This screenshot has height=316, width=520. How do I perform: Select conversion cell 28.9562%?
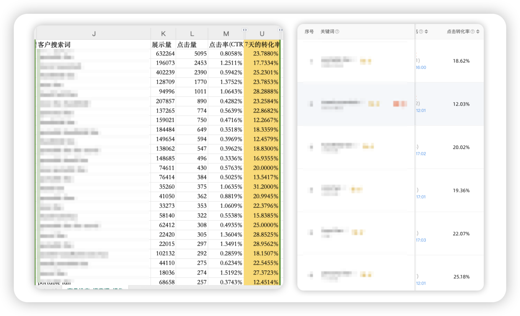coord(262,244)
